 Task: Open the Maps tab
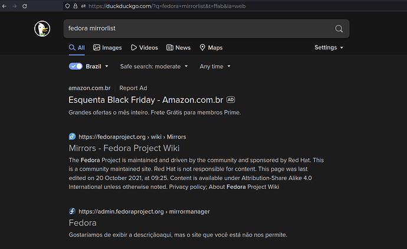pyautogui.click(x=211, y=48)
